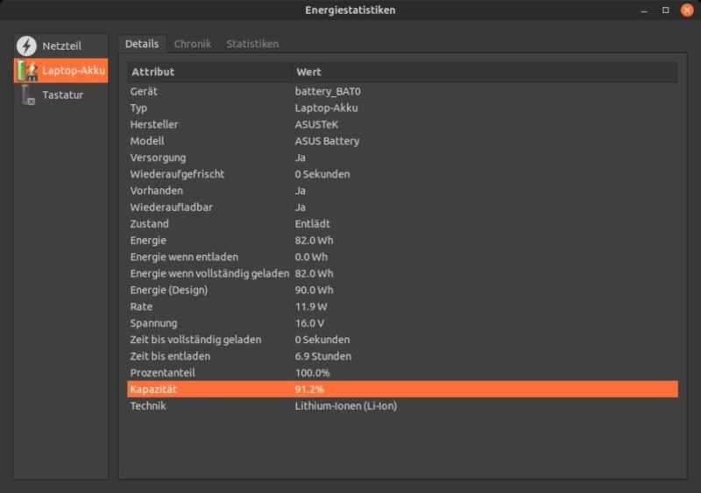Screen dimensions: 701x493
Task: Click the Spannung 16.0 V row
Action: pos(402,323)
